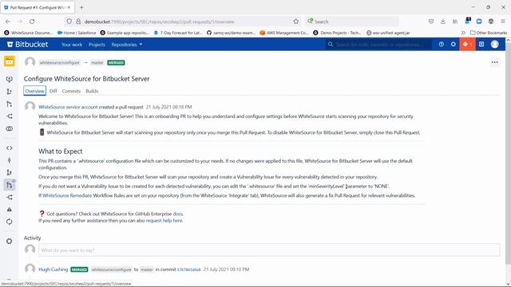Open the Administration gear in Bitbucket header
Viewport: 511px width, 287px height.
tap(453, 45)
